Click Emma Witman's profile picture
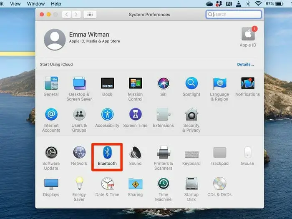The width and height of the screenshot is (292, 219). [55, 40]
